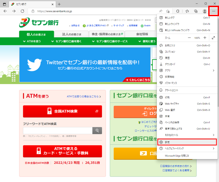This screenshot has width=219, height=182.
Task: Switch to 個人のお客さま tab
Action: coord(36,34)
